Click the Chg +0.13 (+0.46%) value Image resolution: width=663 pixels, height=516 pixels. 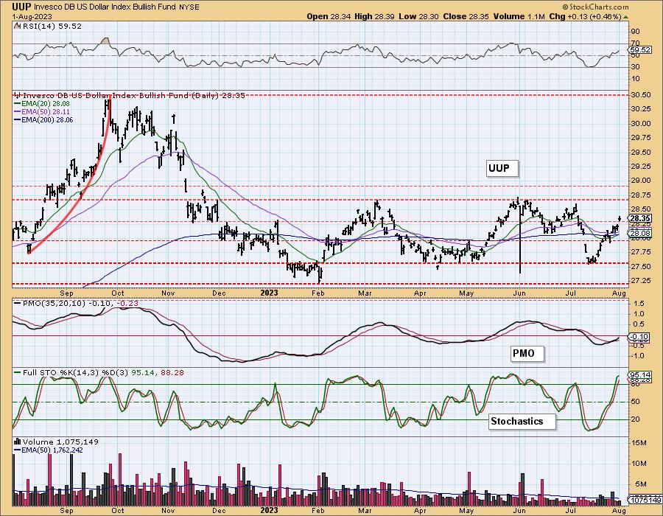pos(585,16)
